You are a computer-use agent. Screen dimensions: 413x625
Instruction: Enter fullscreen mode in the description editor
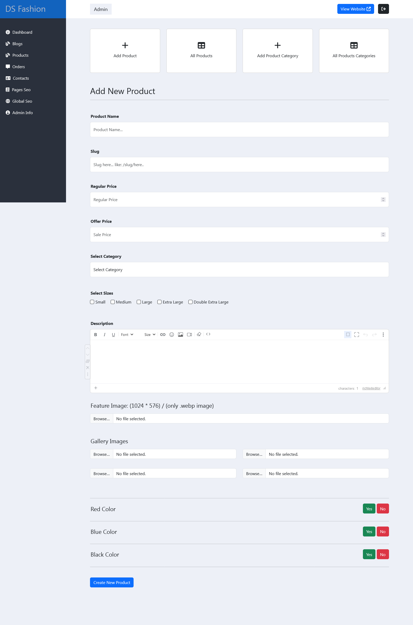click(x=356, y=335)
